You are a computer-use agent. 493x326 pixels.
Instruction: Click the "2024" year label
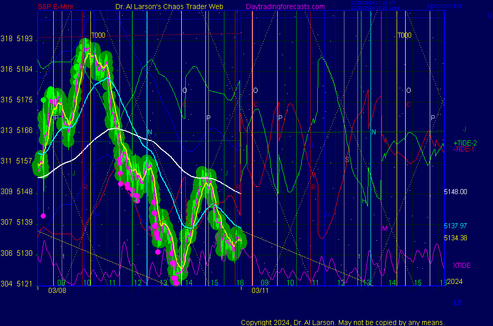pos(455,281)
